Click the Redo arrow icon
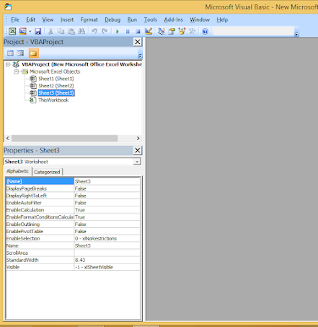 [105, 31]
